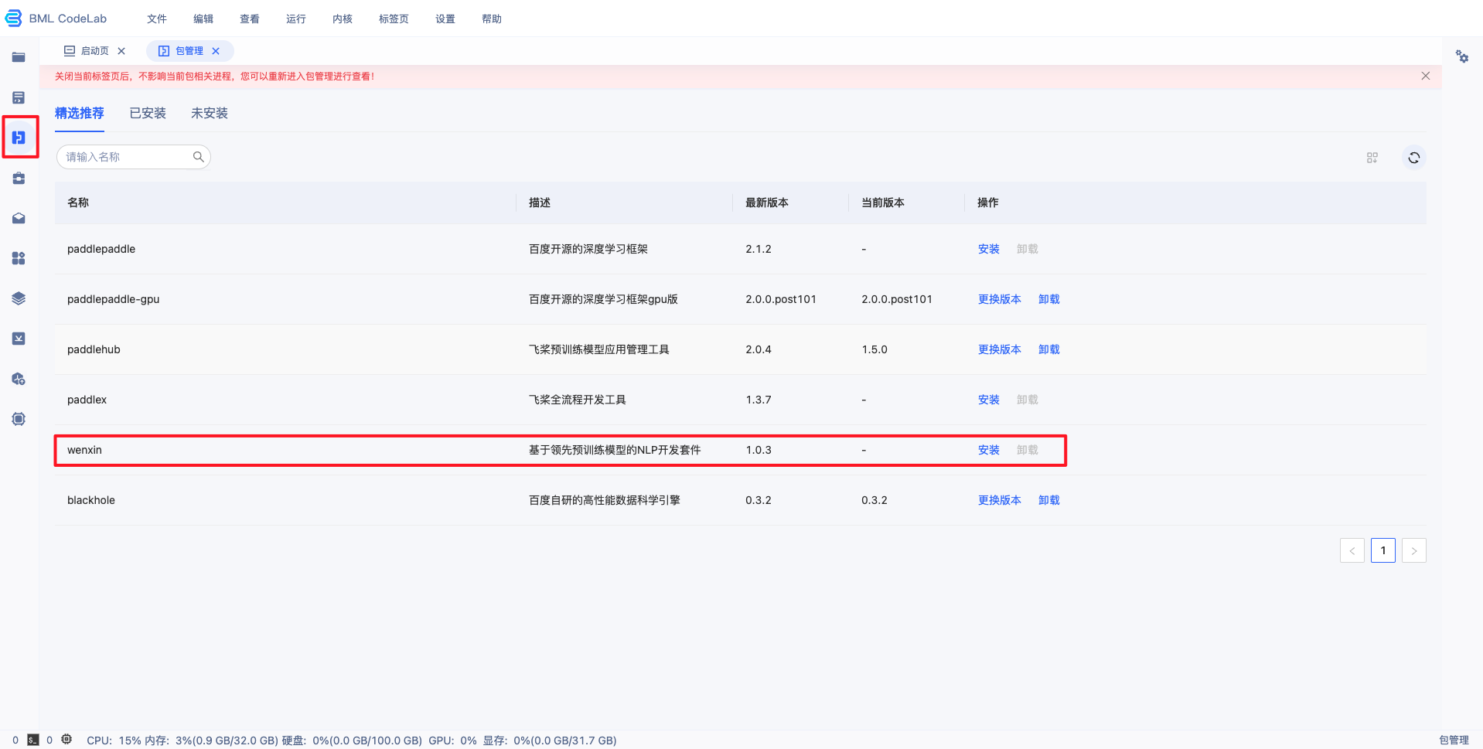Open the download box icon in sidebar
Screen dimensions: 1483x749
[19, 339]
